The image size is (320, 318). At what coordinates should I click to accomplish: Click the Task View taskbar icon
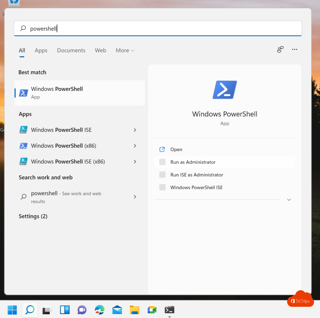(x=47, y=310)
